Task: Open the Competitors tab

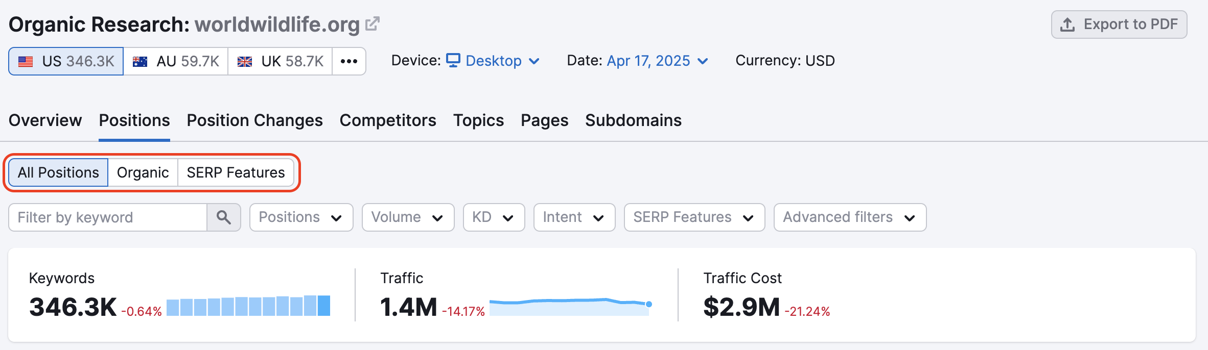Action: coord(387,120)
